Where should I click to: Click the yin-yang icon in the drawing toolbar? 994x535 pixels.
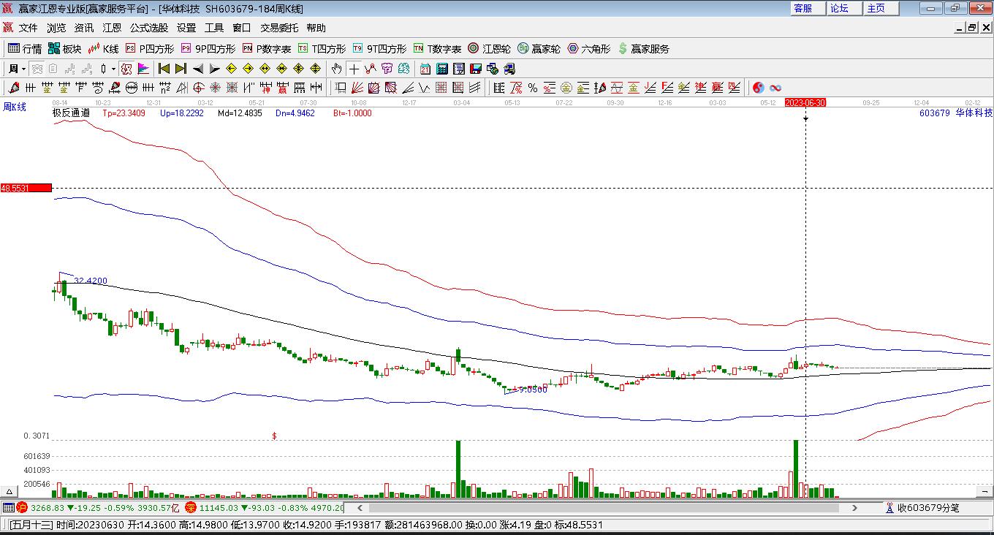tap(759, 88)
